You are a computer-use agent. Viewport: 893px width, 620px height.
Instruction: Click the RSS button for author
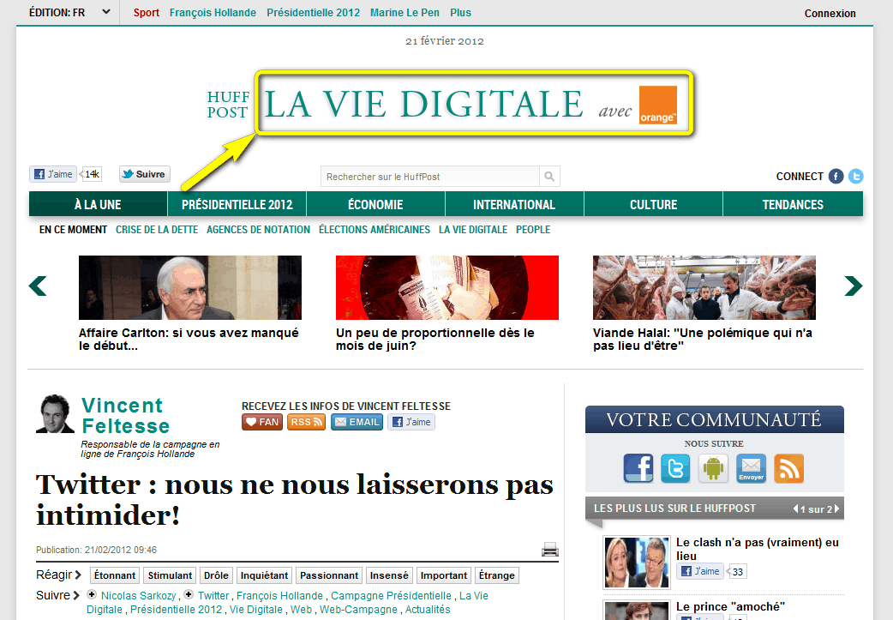pos(307,422)
